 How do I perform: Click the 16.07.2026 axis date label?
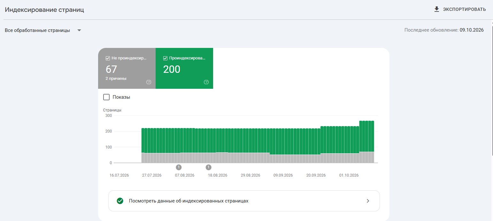[x=119, y=175]
